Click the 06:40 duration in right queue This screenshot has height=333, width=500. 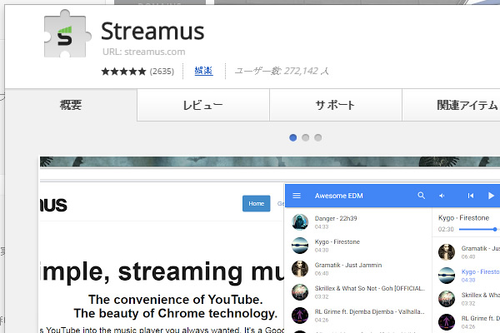point(468,257)
